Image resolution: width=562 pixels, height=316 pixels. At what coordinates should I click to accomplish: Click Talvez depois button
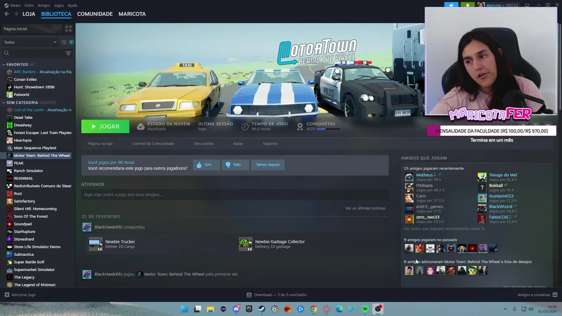268,165
